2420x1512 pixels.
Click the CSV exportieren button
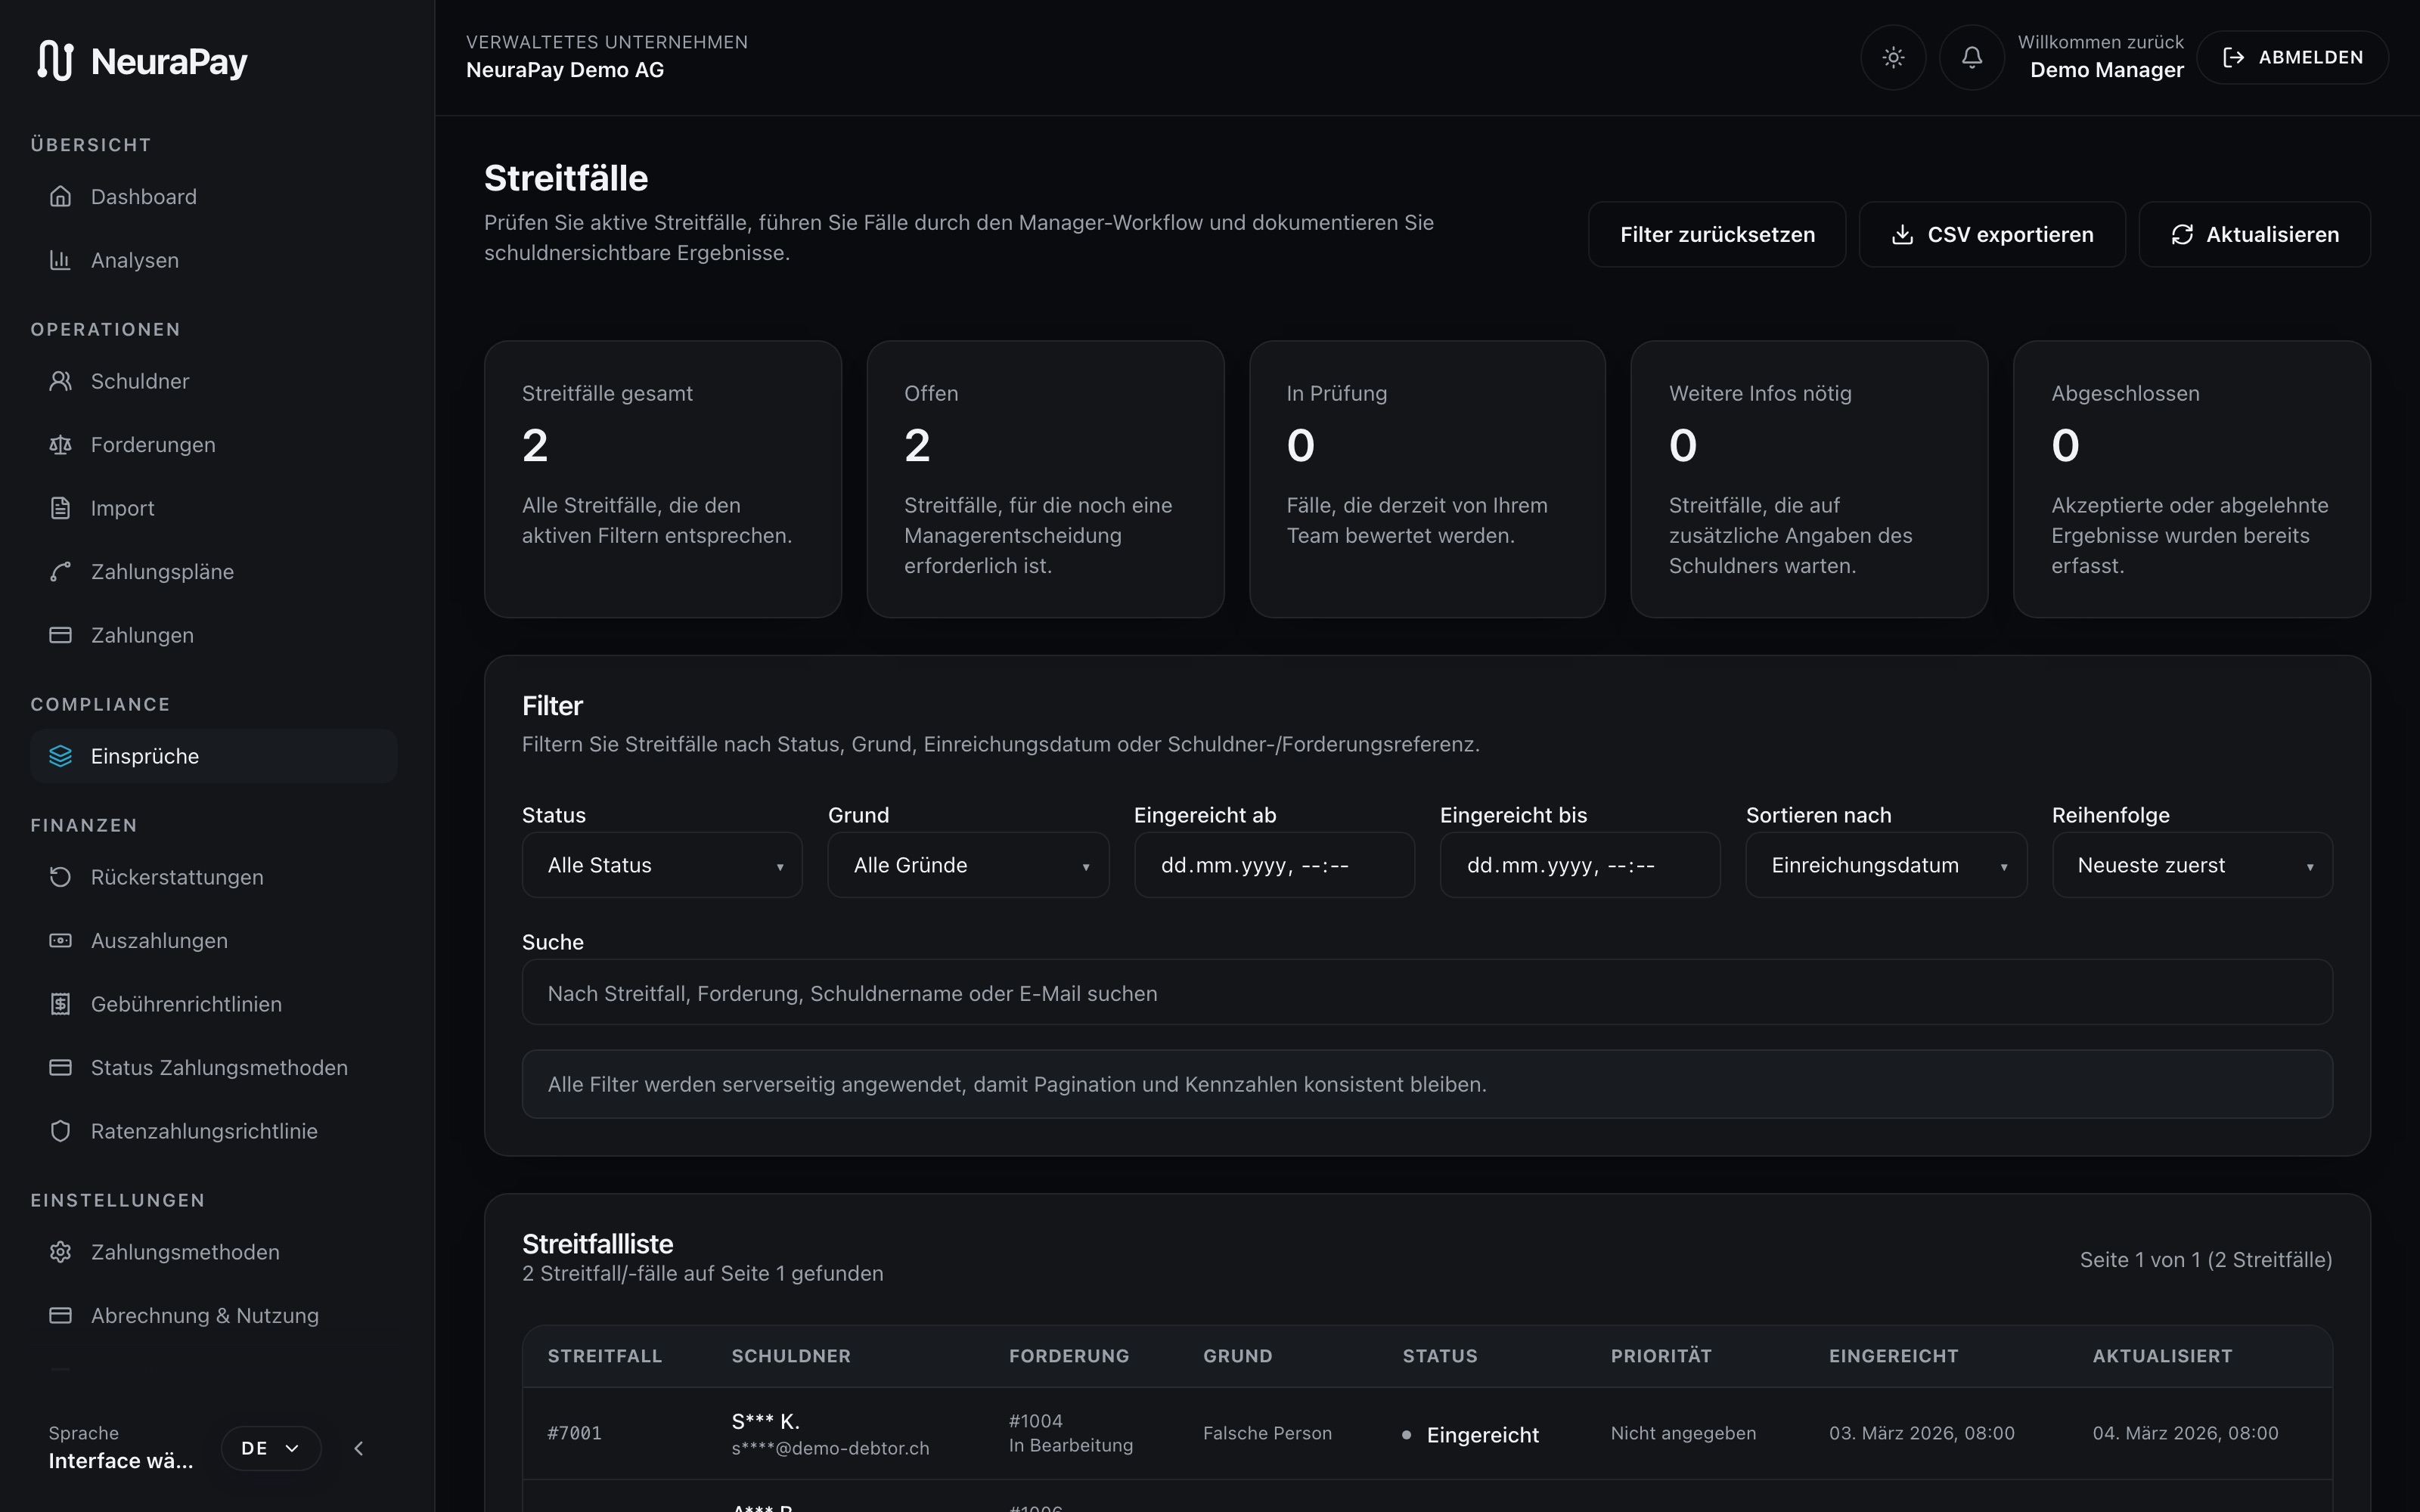pos(1992,235)
